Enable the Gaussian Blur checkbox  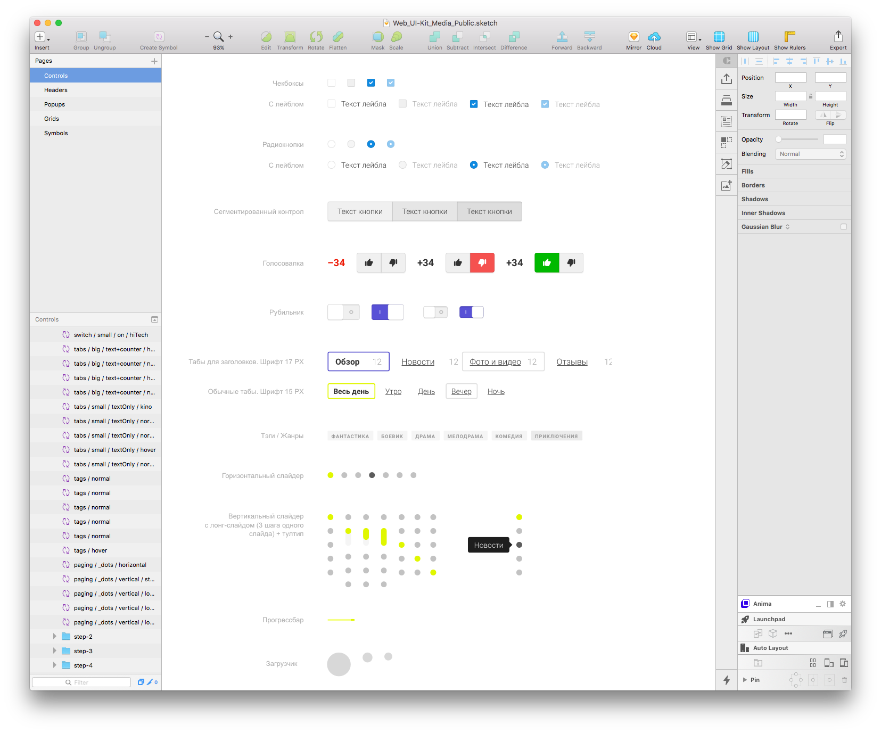[x=843, y=227]
